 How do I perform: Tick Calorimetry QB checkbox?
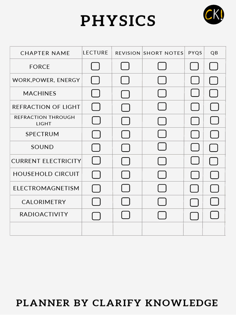click(x=214, y=201)
